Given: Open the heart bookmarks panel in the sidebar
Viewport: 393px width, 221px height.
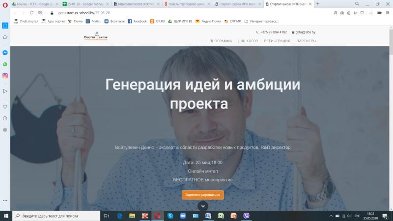Looking at the screenshot, I should tap(5, 107).
